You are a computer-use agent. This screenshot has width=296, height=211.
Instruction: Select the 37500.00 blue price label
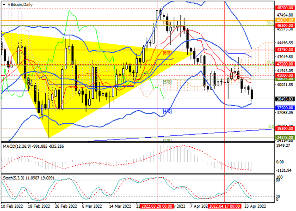(x=285, y=108)
